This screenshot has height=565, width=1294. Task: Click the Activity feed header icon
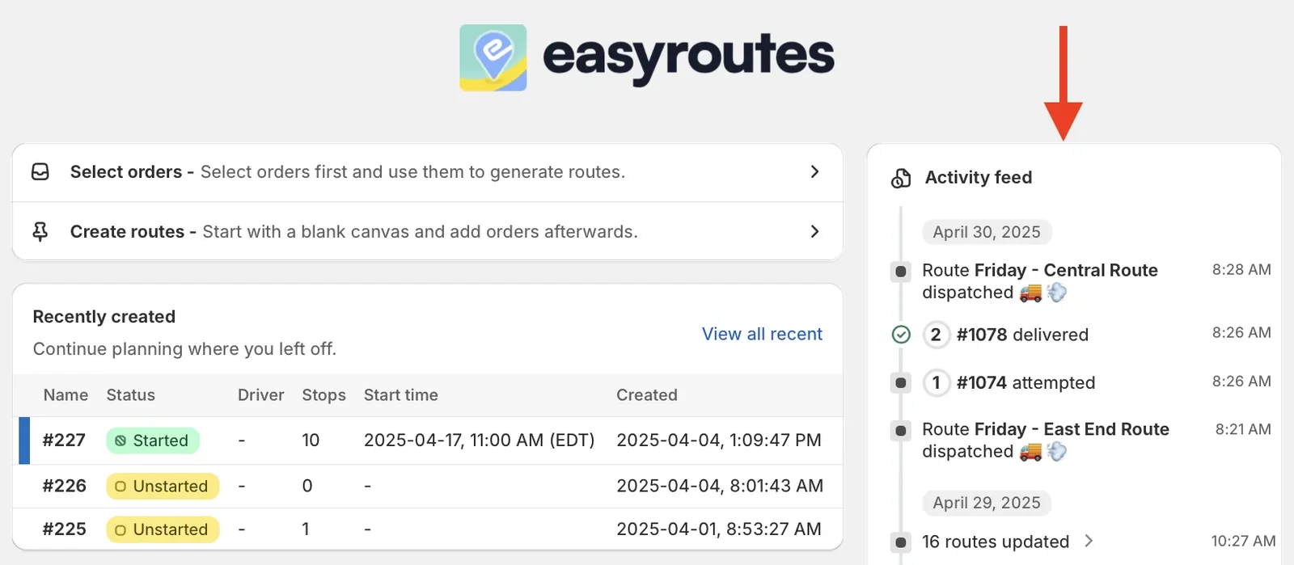coord(901,178)
